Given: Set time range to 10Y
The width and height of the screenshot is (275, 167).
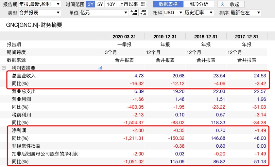Looking at the screenshot, I should click(x=111, y=4).
